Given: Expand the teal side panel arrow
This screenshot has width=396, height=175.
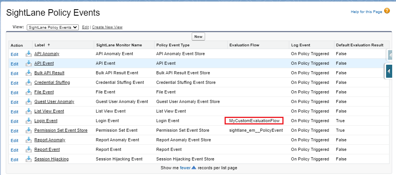Looking at the screenshot, I should [x=389, y=72].
